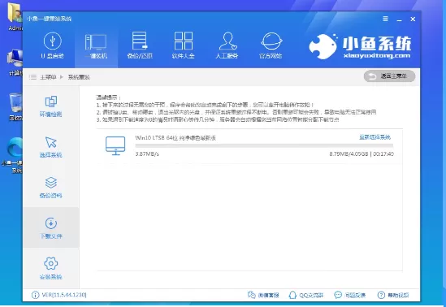Select the 备份资料 layers icon

click(50, 183)
